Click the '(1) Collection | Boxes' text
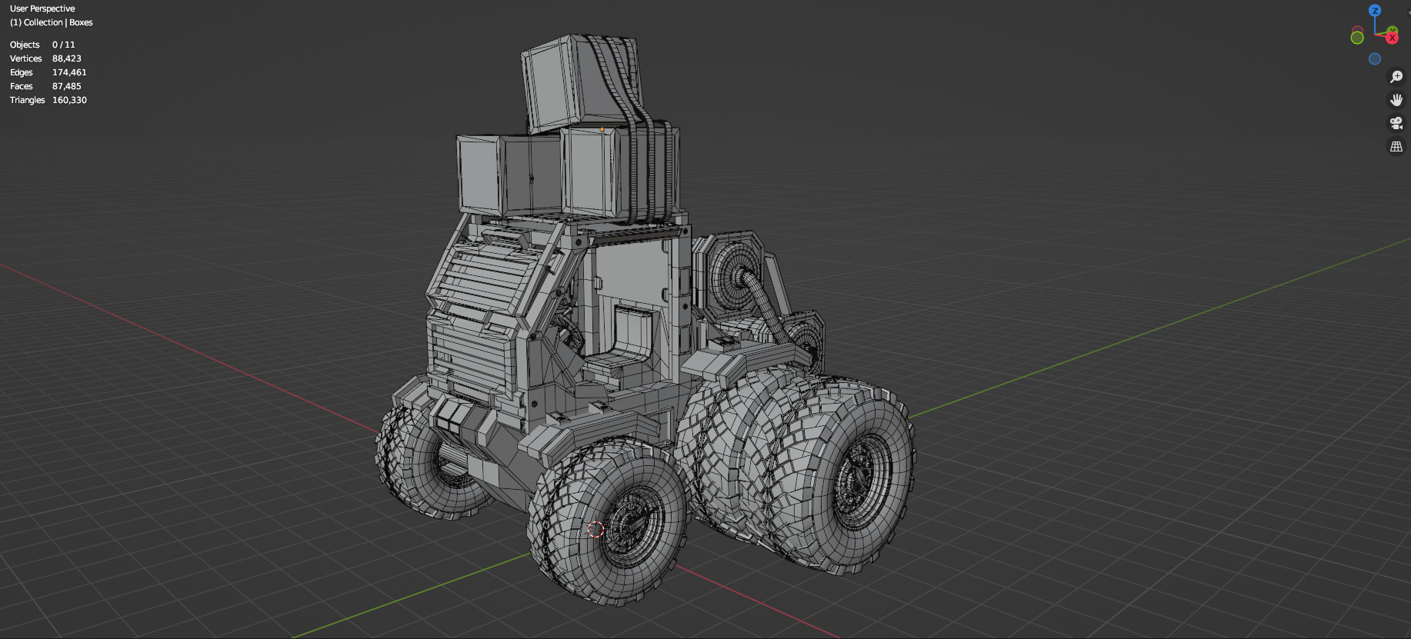 (51, 22)
